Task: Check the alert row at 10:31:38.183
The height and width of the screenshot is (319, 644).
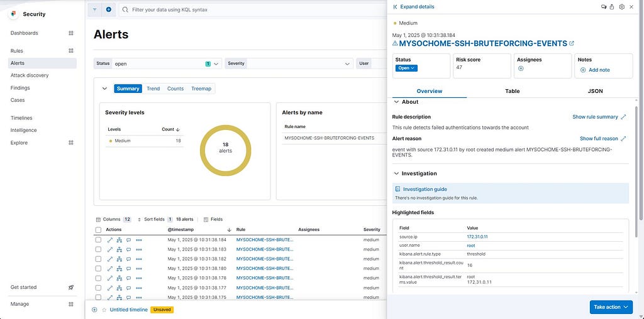Action: (98, 249)
